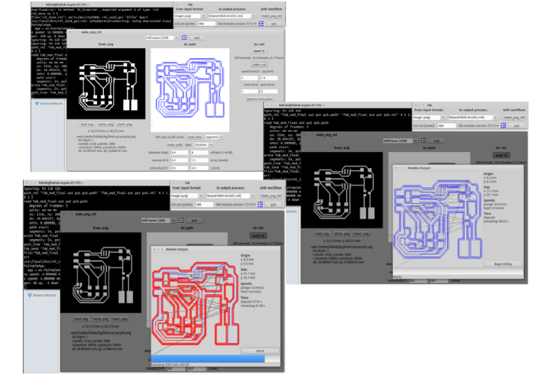Viewport: 535px width, 382px height.
Task: Click the 'speed (mm/s)' field under make .rml
Action: pos(249,78)
